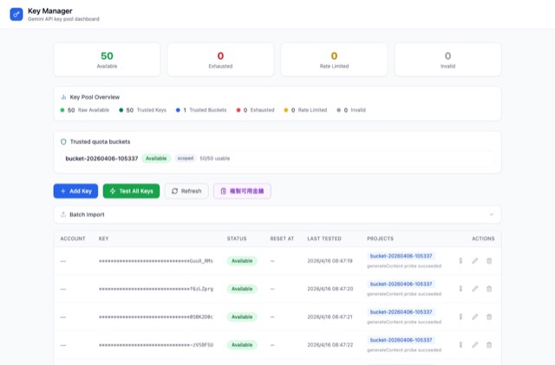Click the scoped badge in trusted bucket row
This screenshot has height=365, width=555.
(x=185, y=159)
